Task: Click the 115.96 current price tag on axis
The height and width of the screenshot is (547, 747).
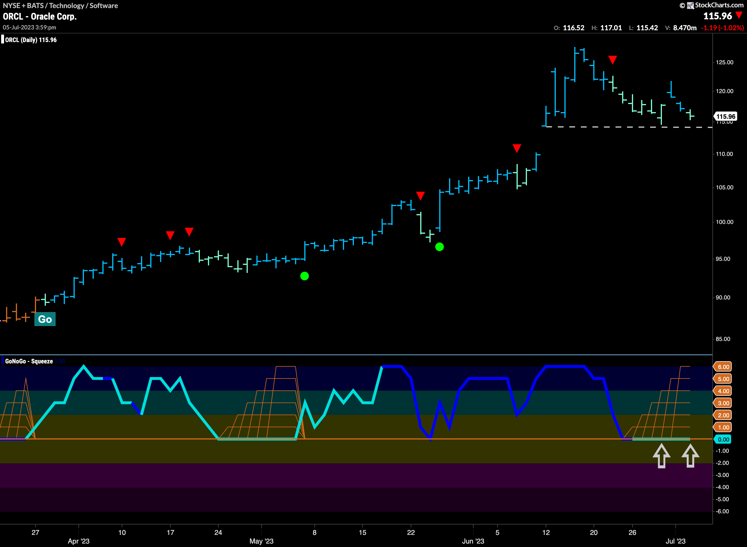Action: click(725, 116)
